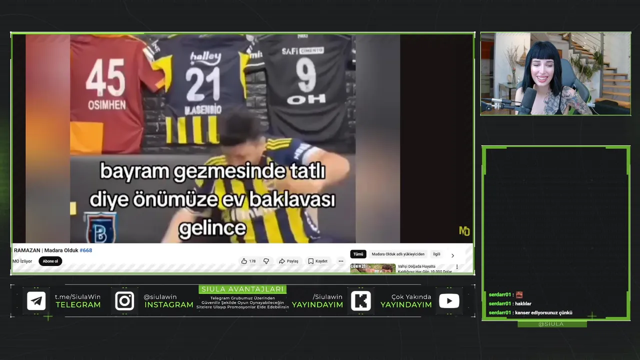The height and width of the screenshot is (360, 640).
Task: Click the Çok Yakında YAYINDAYIM text
Action: [x=406, y=301]
